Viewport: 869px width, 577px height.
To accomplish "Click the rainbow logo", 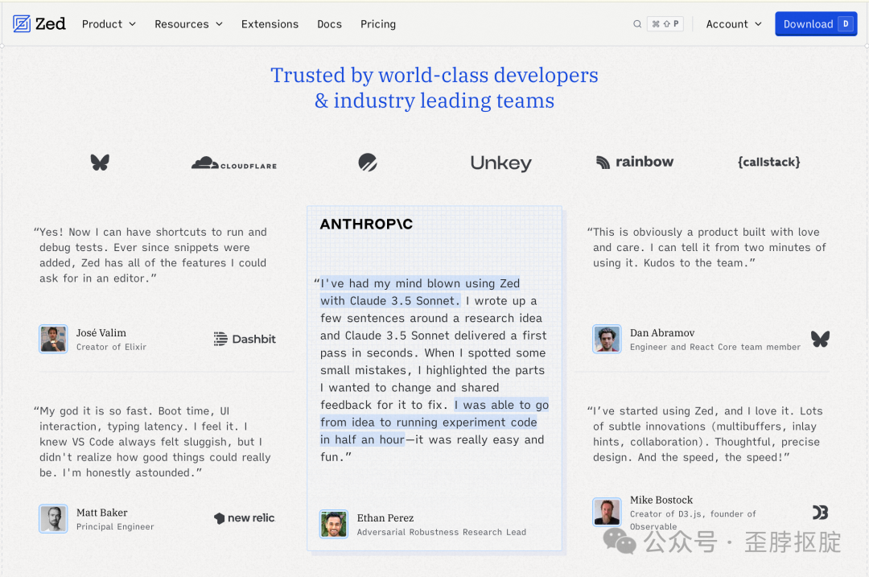I will [x=635, y=162].
